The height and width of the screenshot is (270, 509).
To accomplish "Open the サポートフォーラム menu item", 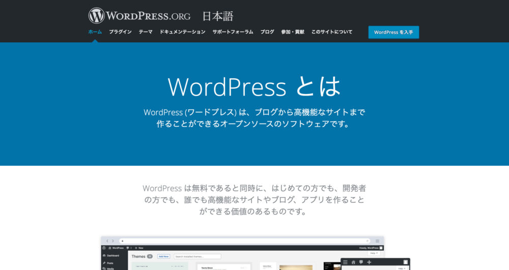I will [x=233, y=32].
